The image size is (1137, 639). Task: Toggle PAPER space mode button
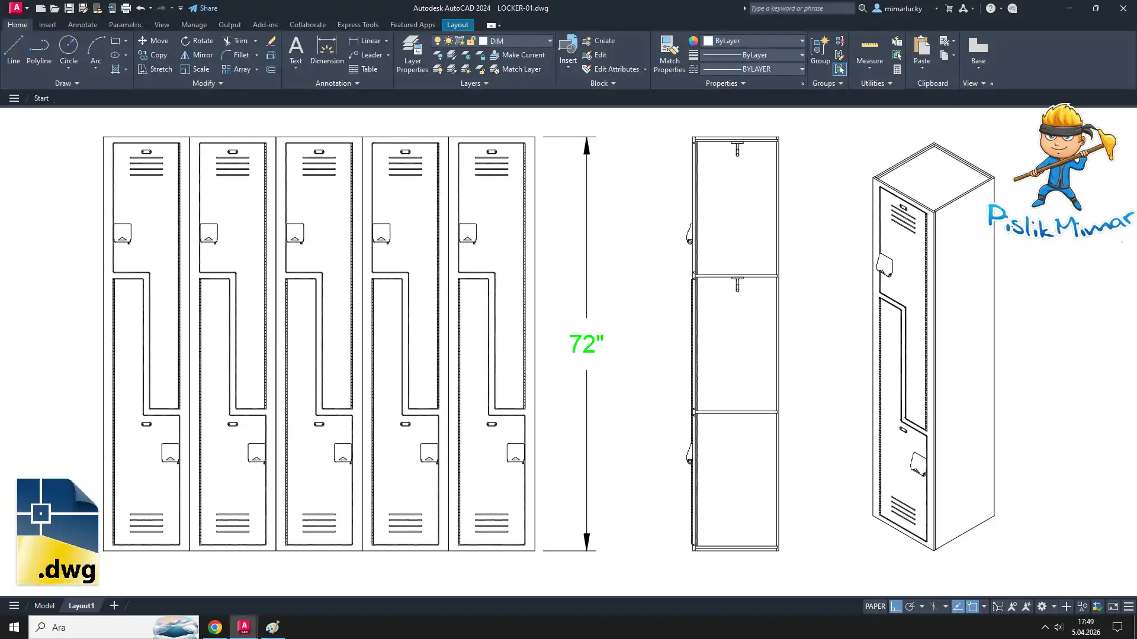[x=875, y=606]
